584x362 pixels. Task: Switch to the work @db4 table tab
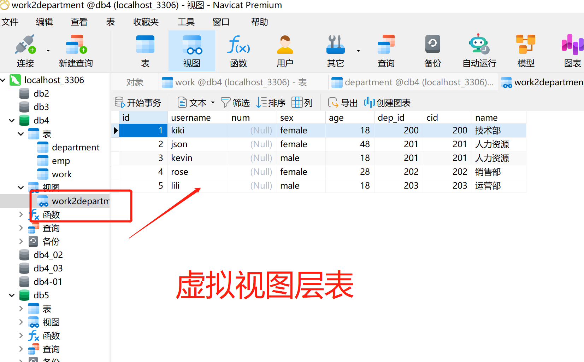243,82
